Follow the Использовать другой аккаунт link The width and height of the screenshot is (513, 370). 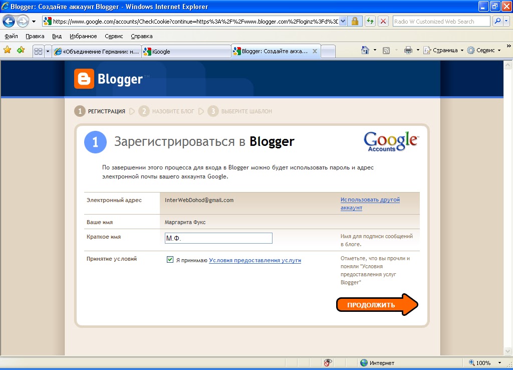(x=370, y=204)
